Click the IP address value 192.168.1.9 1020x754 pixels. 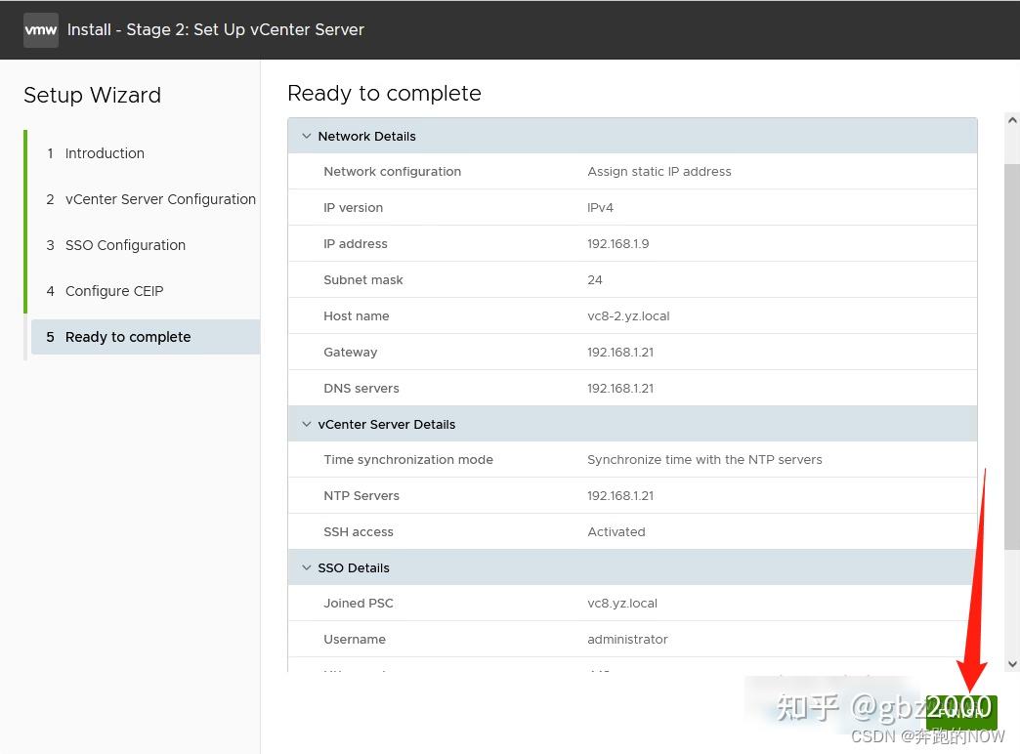click(617, 244)
